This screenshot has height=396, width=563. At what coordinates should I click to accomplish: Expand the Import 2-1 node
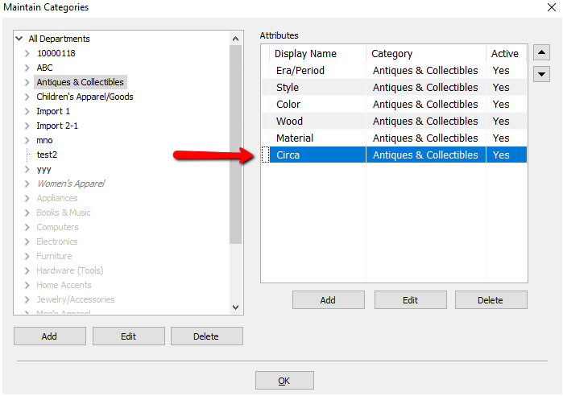[27, 126]
